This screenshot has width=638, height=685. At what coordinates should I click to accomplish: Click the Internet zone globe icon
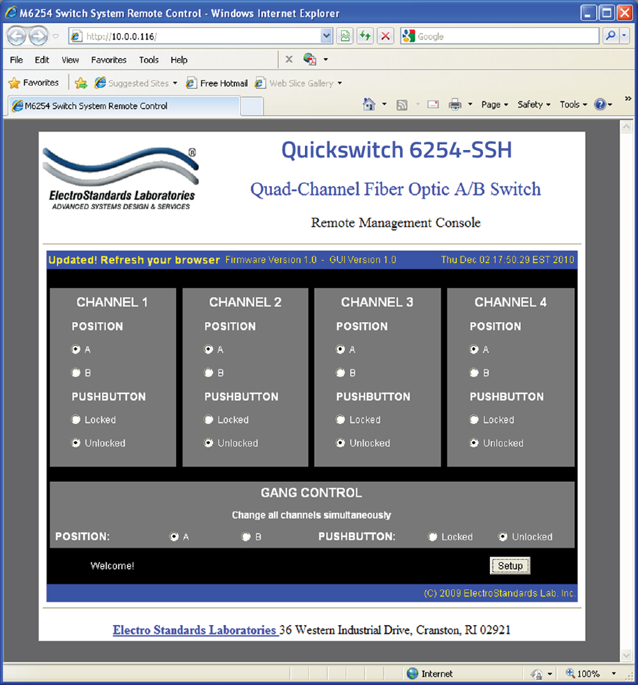412,674
